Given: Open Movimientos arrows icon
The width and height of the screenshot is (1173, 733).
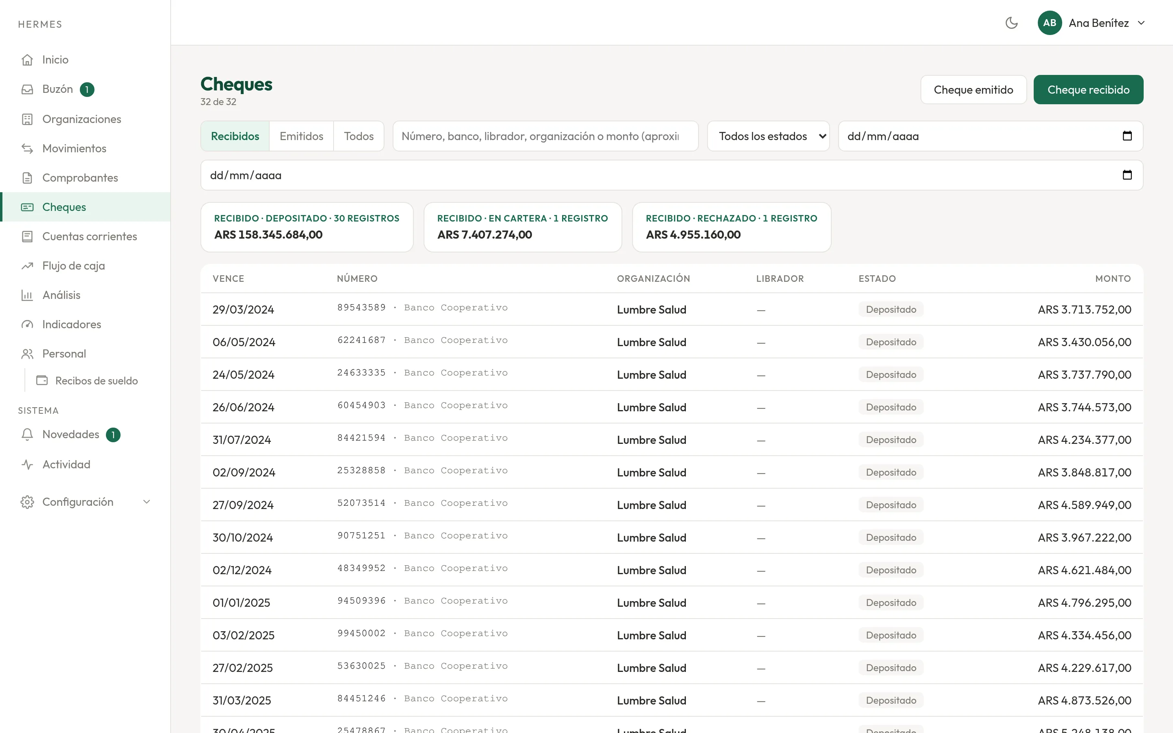Looking at the screenshot, I should pos(27,148).
